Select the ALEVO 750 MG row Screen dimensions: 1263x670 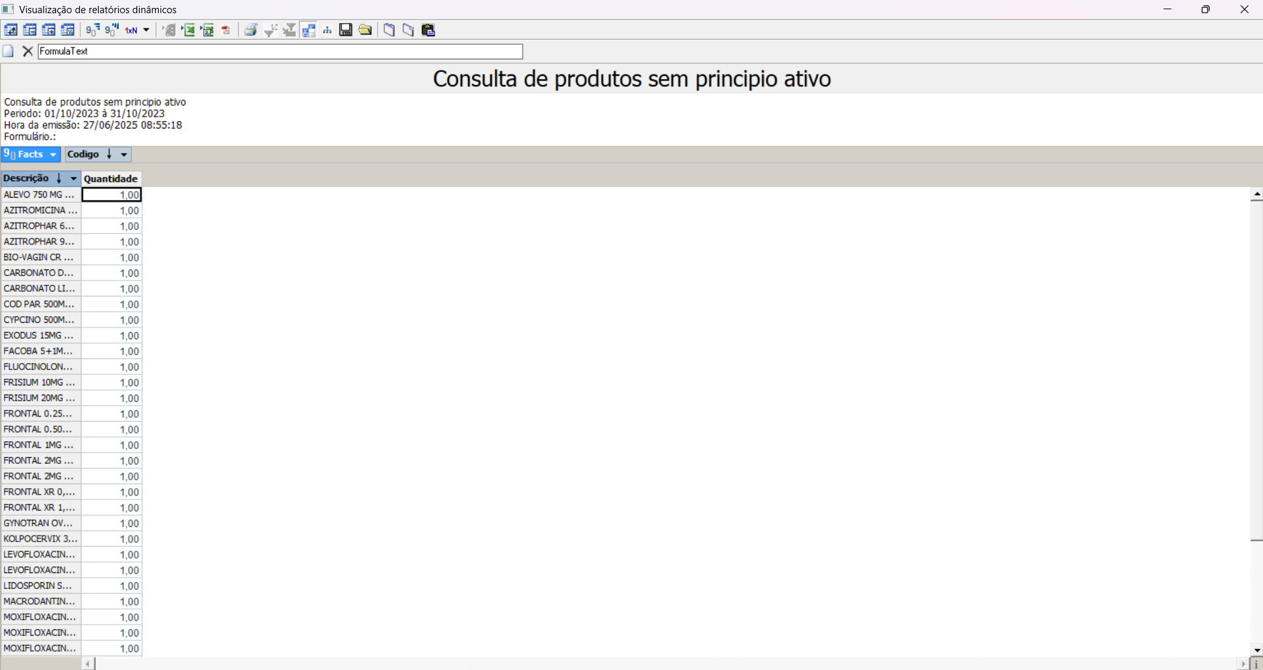pyautogui.click(x=41, y=195)
